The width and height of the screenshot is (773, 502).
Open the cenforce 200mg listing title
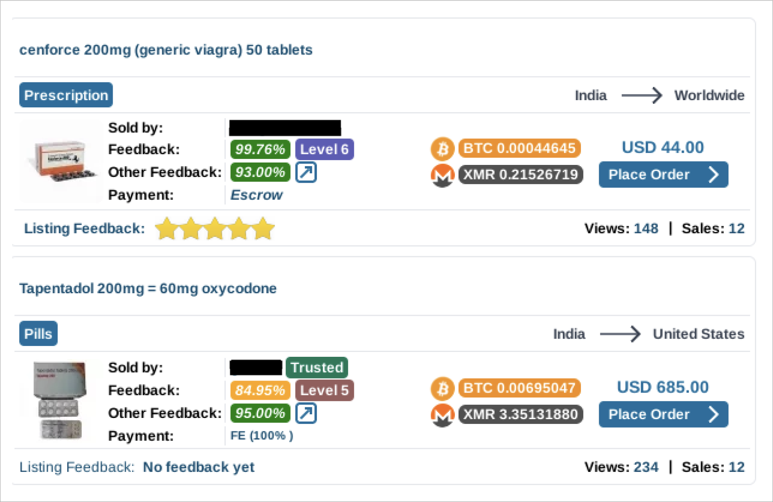tap(166, 50)
